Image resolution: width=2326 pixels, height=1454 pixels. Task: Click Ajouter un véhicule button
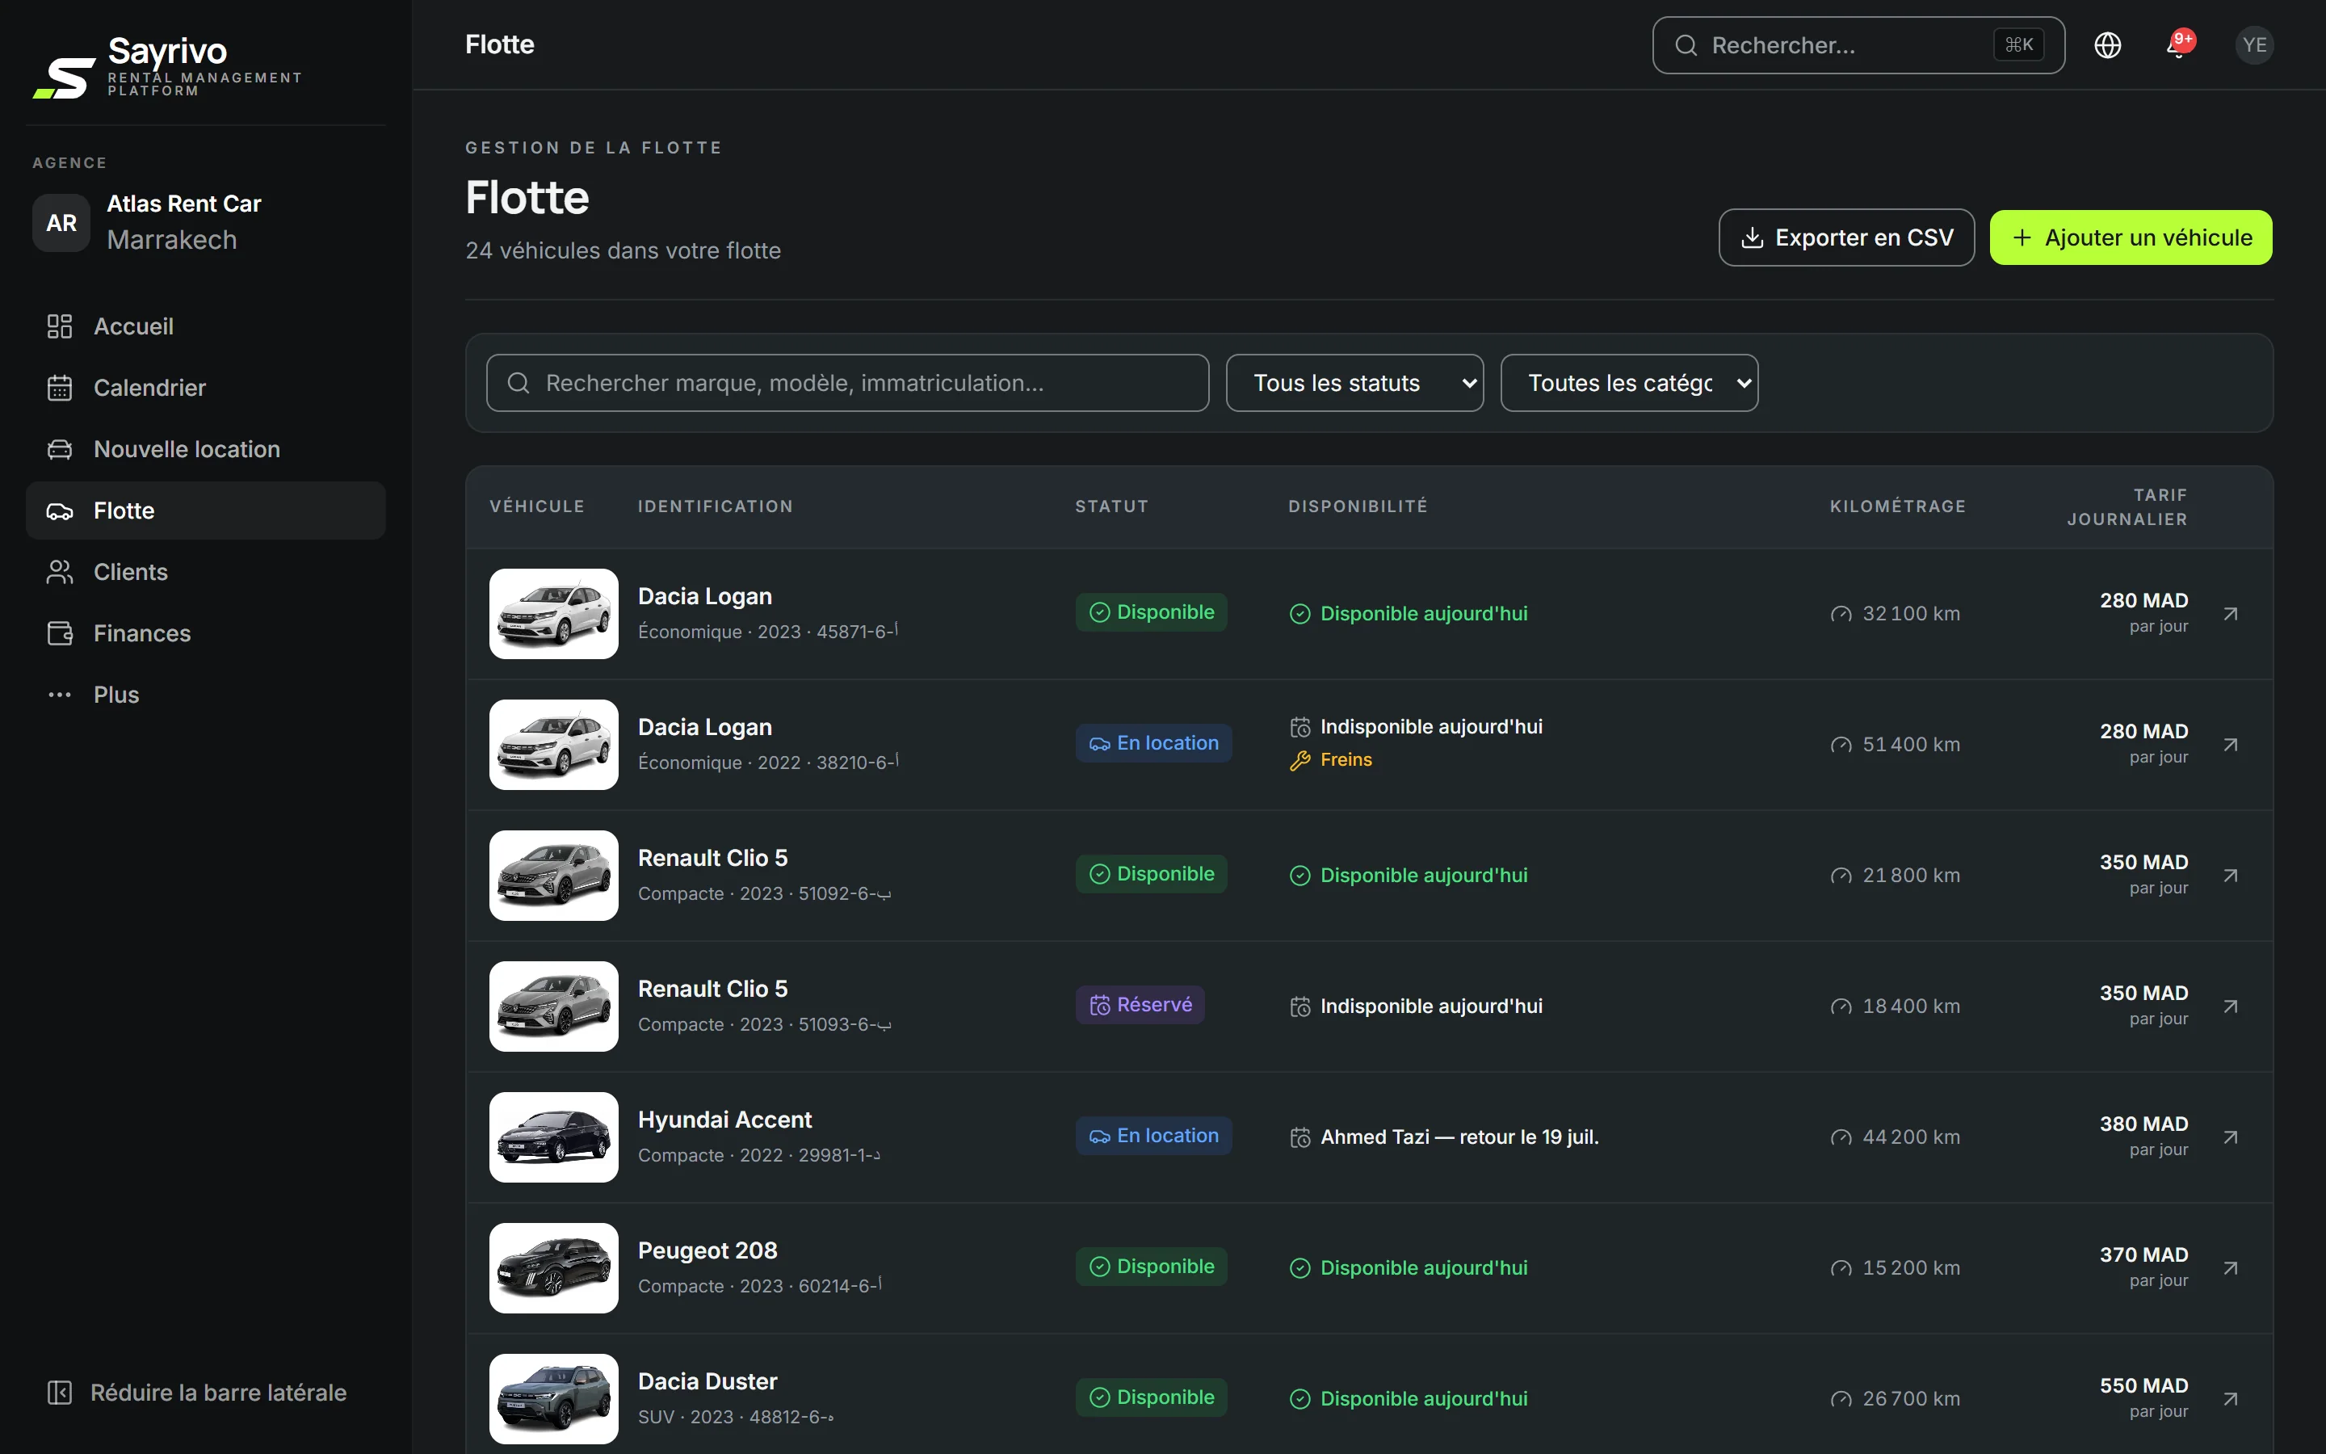click(x=2131, y=237)
